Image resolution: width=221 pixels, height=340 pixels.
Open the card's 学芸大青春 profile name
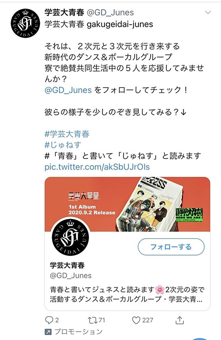click(x=67, y=265)
